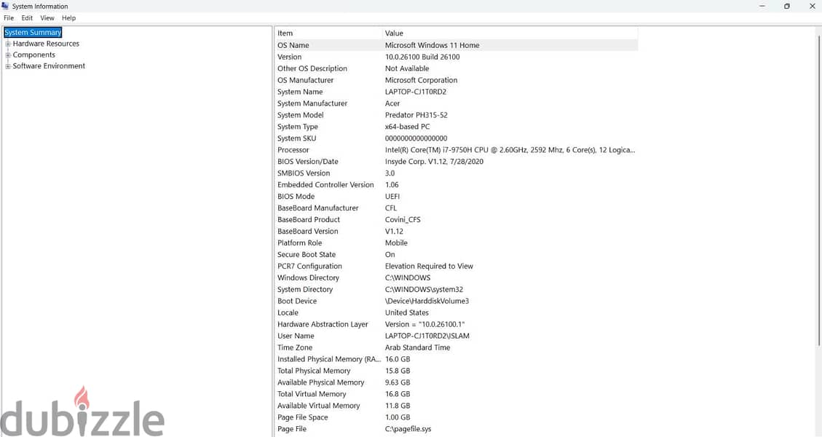This screenshot has width=822, height=437.
Task: Select the Secure Boot State row label
Action: 307,254
